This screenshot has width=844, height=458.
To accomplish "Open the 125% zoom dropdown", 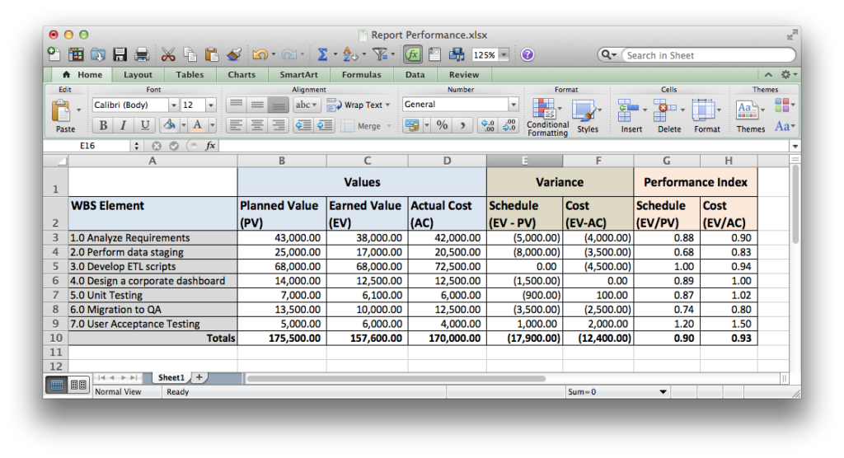I will 503,55.
